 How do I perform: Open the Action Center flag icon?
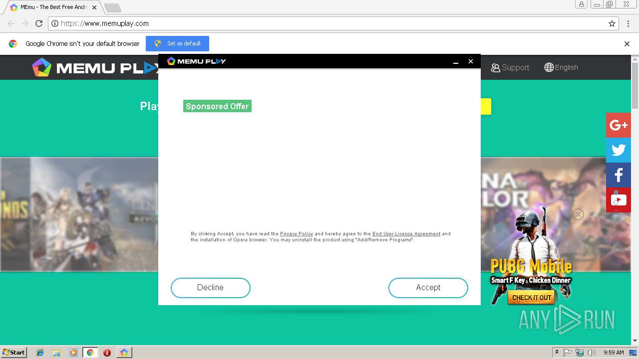click(568, 353)
